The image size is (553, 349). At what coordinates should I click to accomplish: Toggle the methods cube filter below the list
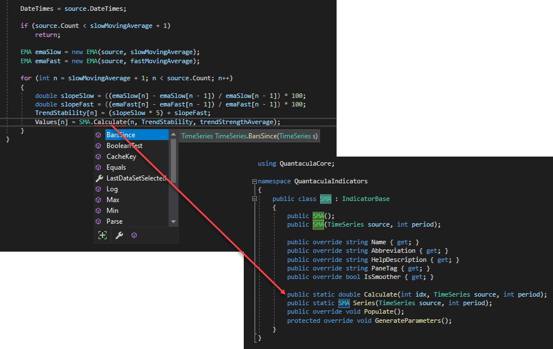(x=134, y=235)
